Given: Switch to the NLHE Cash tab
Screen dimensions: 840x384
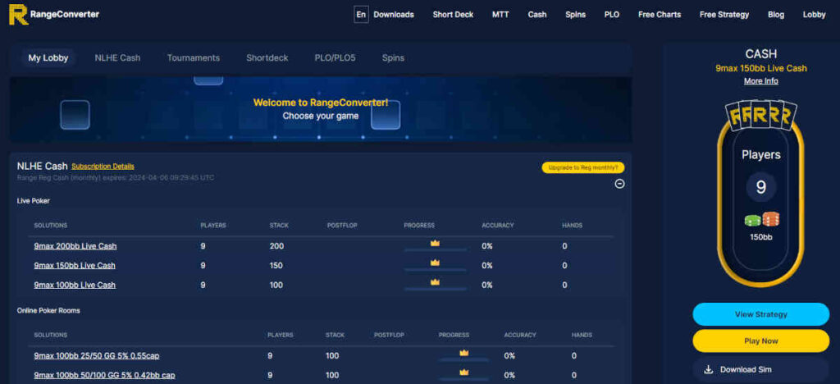Looking at the screenshot, I should [x=117, y=57].
